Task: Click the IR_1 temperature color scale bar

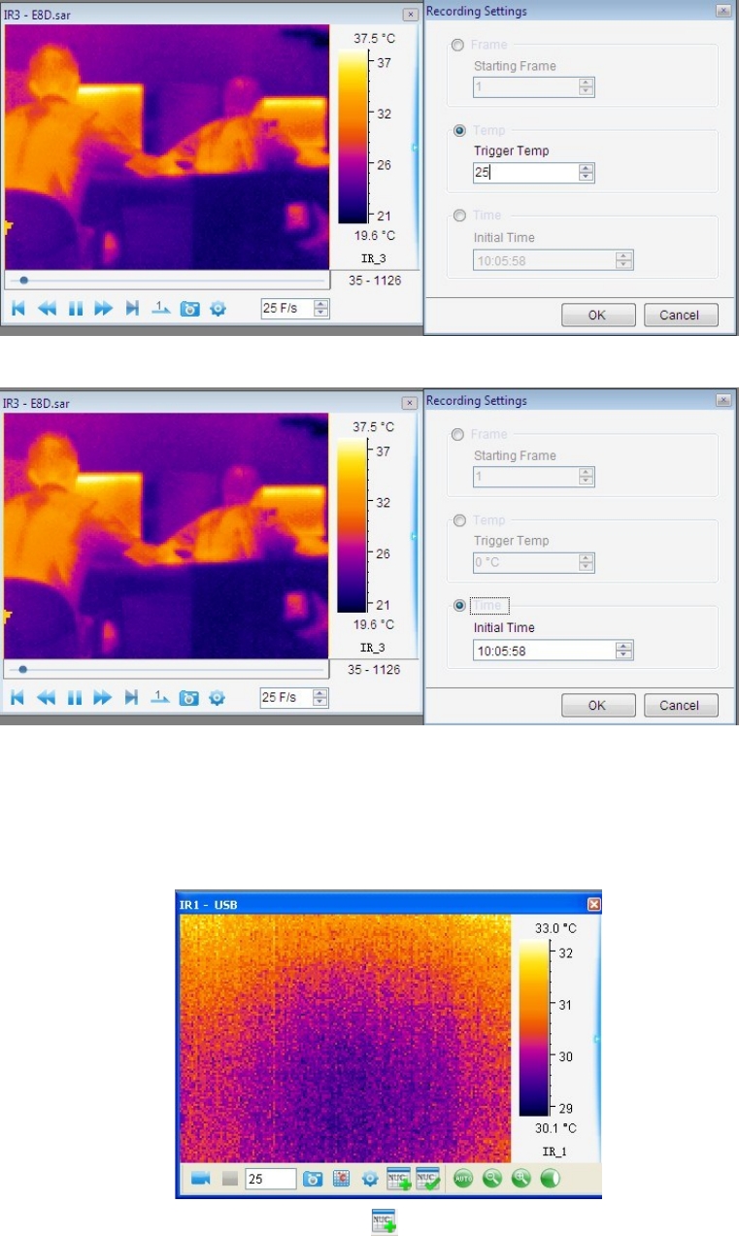Action: pyautogui.click(x=534, y=1029)
